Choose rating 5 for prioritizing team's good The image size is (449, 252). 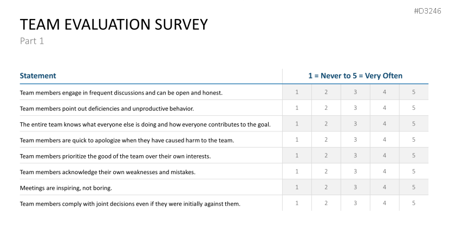[413, 156]
